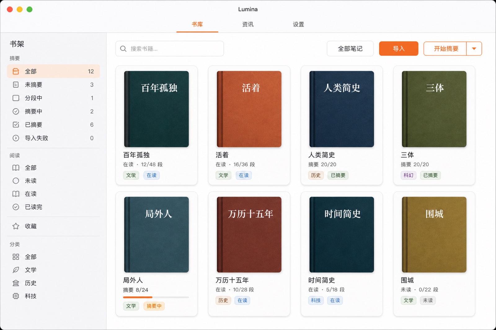This screenshot has height=330, width=496.
Task: Click the 摘要中 check-circle icon
Action: point(16,111)
